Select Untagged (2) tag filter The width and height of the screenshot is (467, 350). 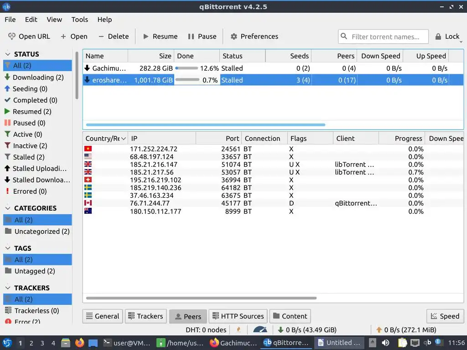[x=37, y=271]
